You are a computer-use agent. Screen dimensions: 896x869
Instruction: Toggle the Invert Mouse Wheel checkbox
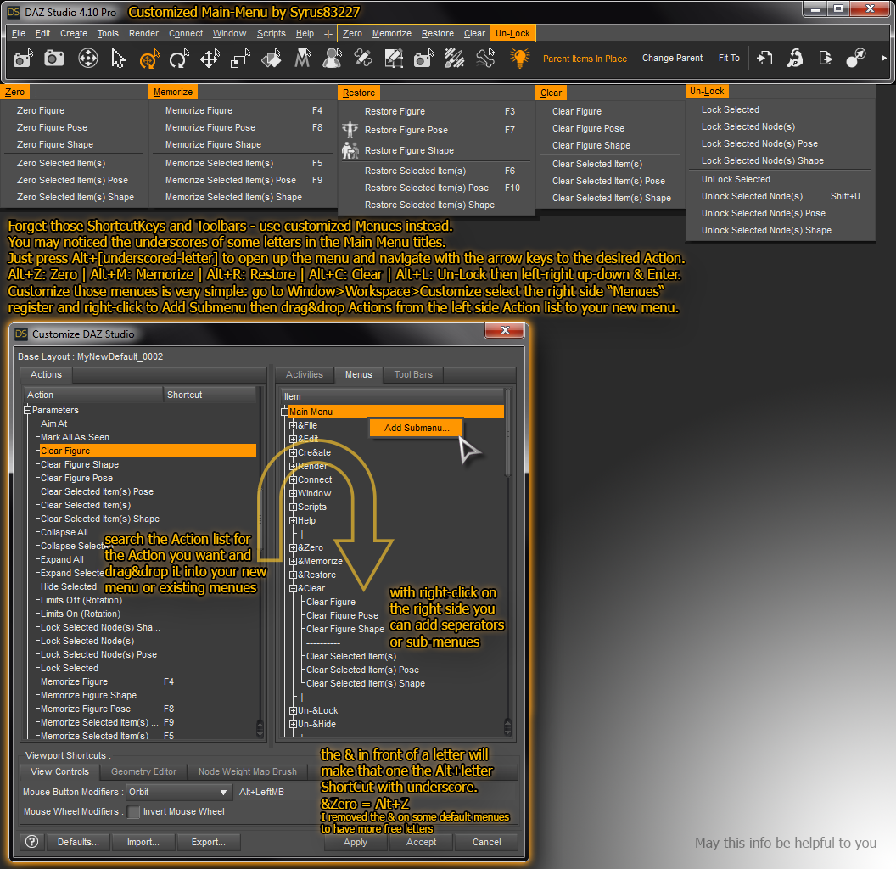pyautogui.click(x=133, y=812)
